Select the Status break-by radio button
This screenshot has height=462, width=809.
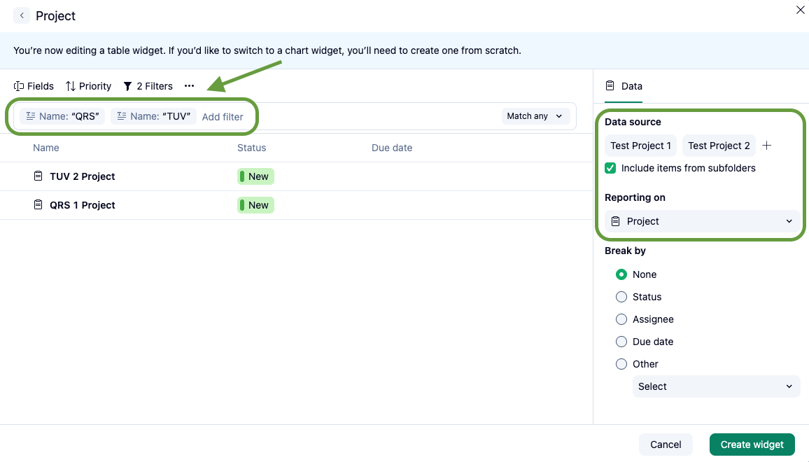pyautogui.click(x=621, y=297)
